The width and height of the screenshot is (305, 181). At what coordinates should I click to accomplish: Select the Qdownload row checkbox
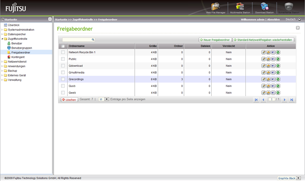coord(63,66)
